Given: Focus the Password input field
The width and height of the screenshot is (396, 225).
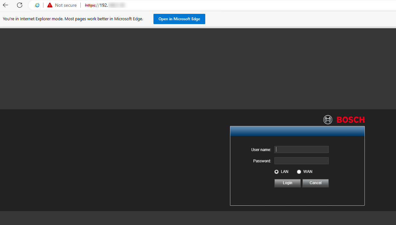Looking at the screenshot, I should pos(301,161).
